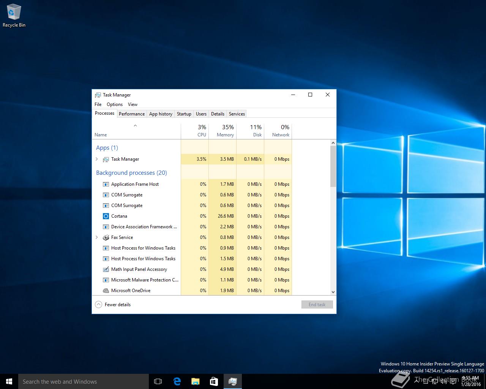Click the scrollbar up arrow
The width and height of the screenshot is (486, 389).
tap(333, 143)
